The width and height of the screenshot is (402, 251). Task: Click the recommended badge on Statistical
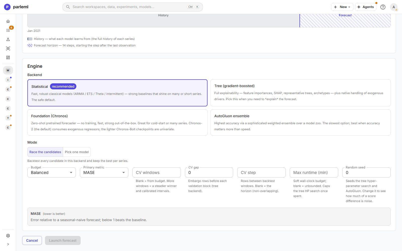coord(63,86)
